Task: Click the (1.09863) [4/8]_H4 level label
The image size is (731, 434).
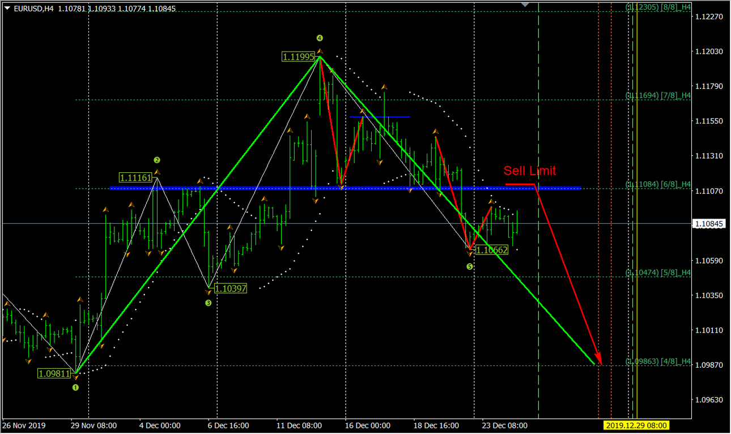Action: [x=658, y=361]
